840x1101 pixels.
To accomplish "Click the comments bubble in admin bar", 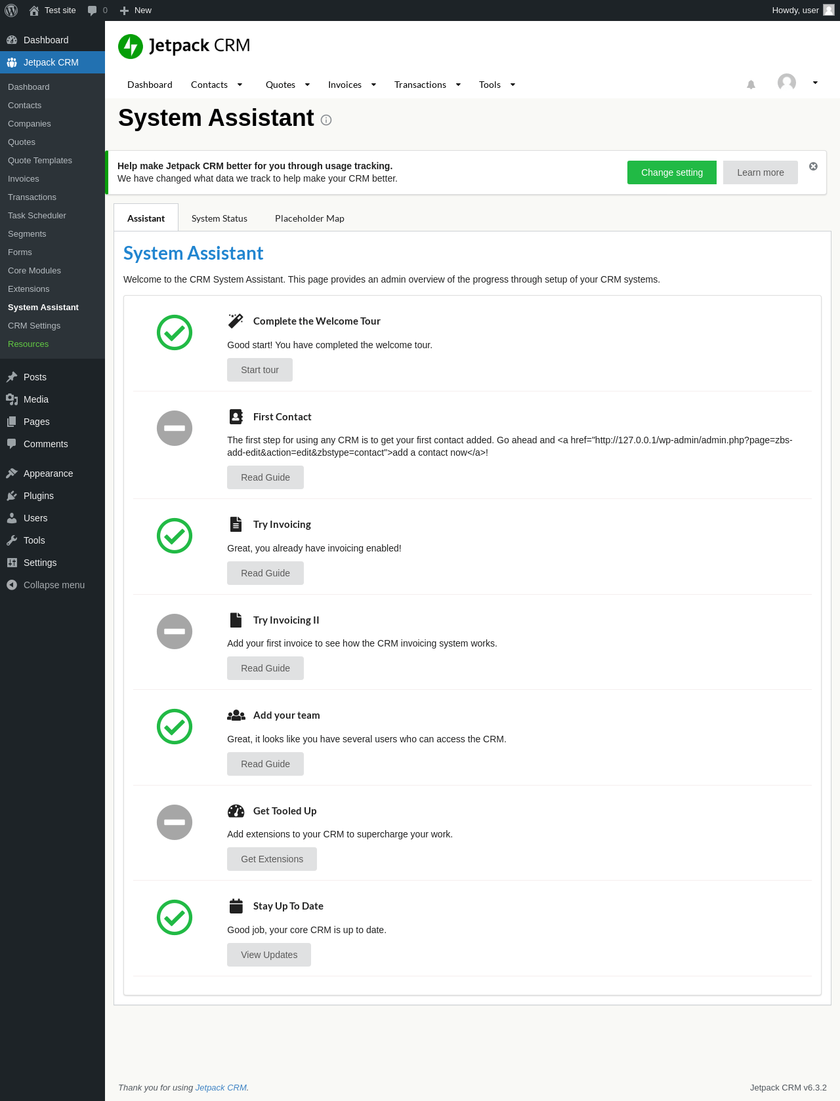I will (93, 10).
